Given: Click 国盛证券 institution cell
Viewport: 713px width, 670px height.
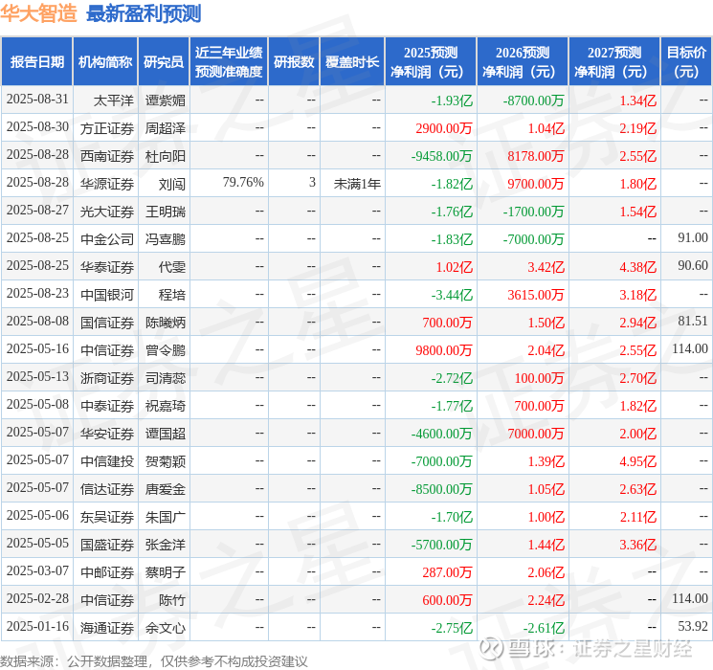Looking at the screenshot, I should [x=107, y=545].
